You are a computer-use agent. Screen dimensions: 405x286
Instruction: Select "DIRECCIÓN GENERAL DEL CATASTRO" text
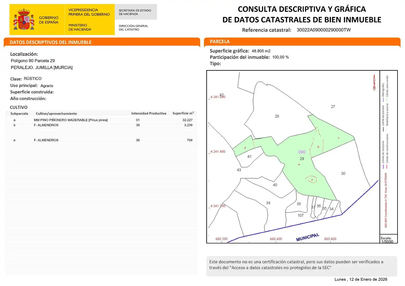133,28
